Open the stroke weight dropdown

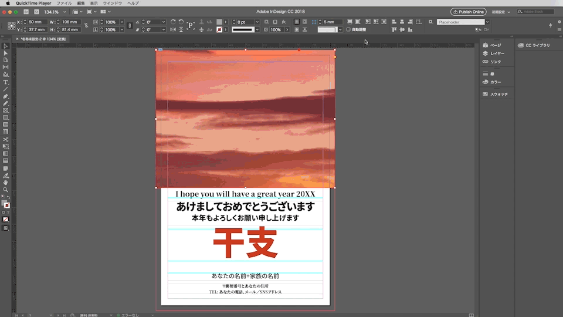pyautogui.click(x=257, y=22)
